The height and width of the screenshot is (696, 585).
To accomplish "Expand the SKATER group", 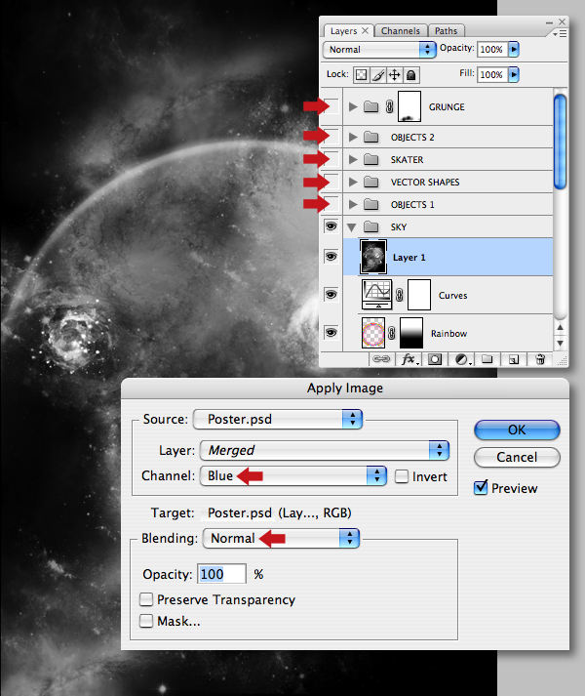I will (x=353, y=159).
